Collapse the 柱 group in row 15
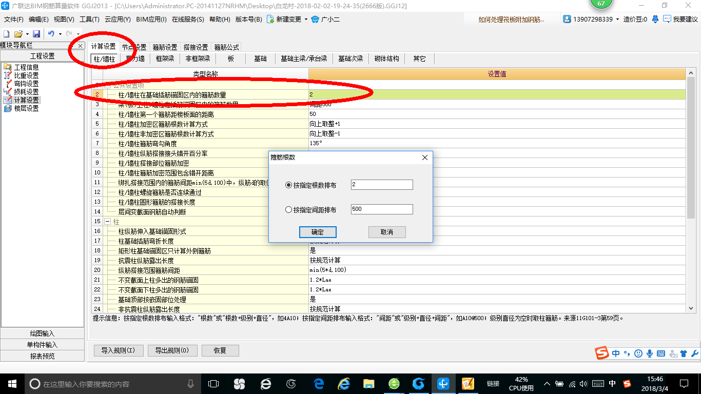 coord(107,222)
